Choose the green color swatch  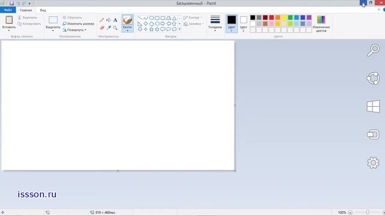click(290, 17)
